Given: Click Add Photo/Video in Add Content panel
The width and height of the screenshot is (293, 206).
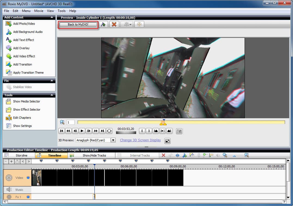Looking at the screenshot, I should 24,24.
